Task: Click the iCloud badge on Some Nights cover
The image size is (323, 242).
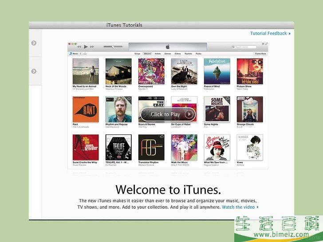Action: pos(228,98)
